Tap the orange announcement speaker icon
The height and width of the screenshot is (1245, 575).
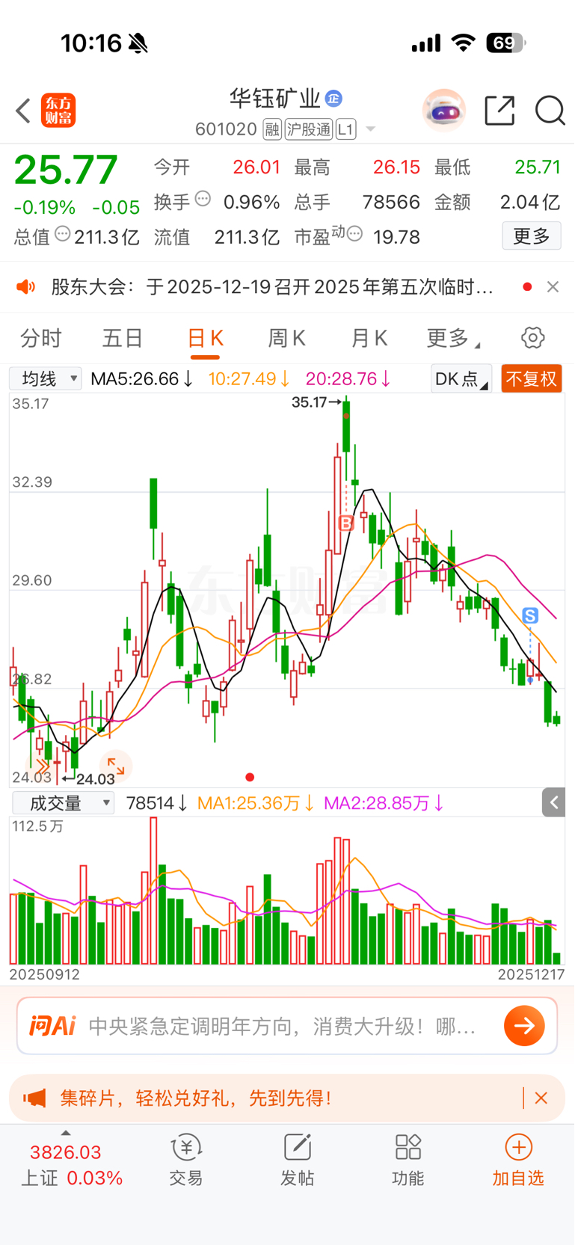pos(26,287)
